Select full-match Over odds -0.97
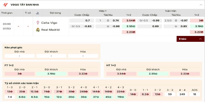The height and width of the screenshot is (102, 205). click(176, 21)
